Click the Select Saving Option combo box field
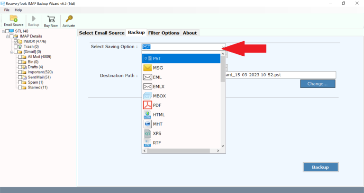This screenshot has height=193, width=364. [183, 47]
